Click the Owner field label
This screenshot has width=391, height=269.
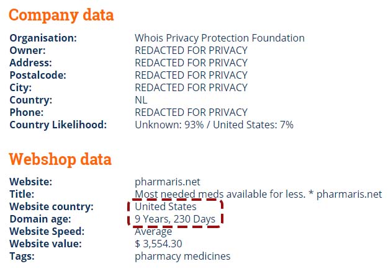pos(28,51)
